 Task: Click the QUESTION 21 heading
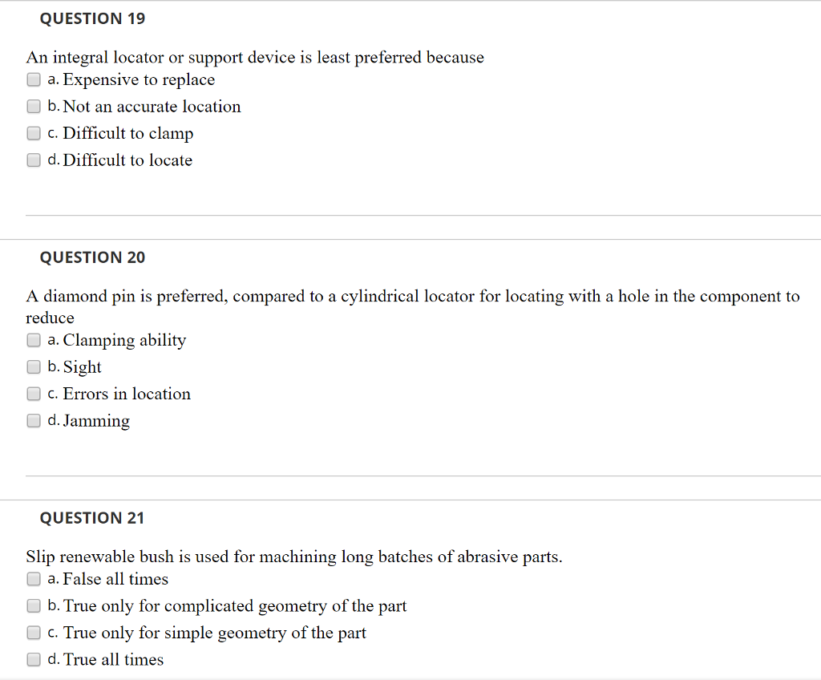click(92, 518)
